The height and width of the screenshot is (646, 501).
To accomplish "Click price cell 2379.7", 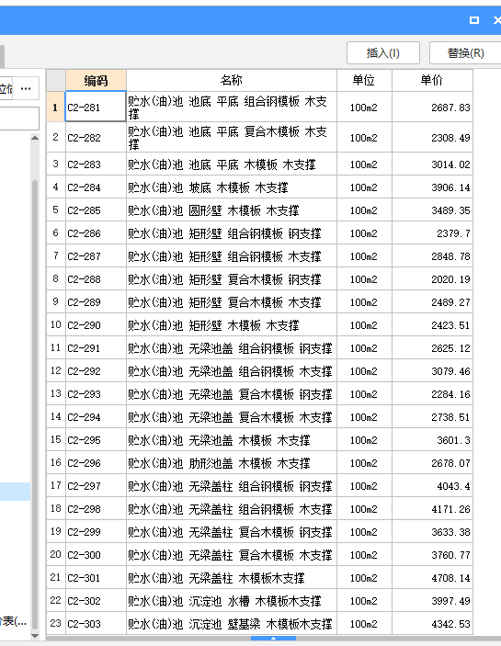I will click(432, 233).
